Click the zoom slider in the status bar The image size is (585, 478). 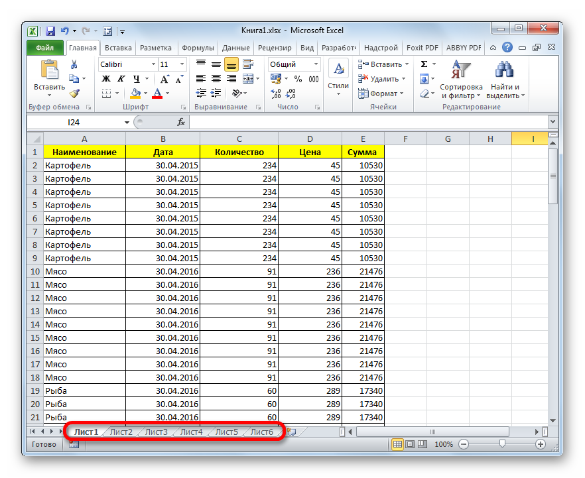[x=503, y=444]
